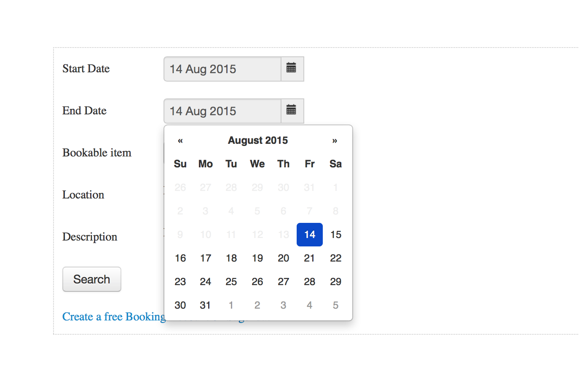Go to next month arrow
579x365 pixels.
coord(335,141)
